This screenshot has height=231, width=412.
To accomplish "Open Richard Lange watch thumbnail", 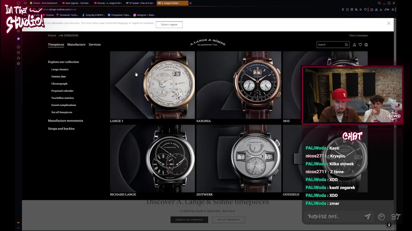I will tap(152, 158).
